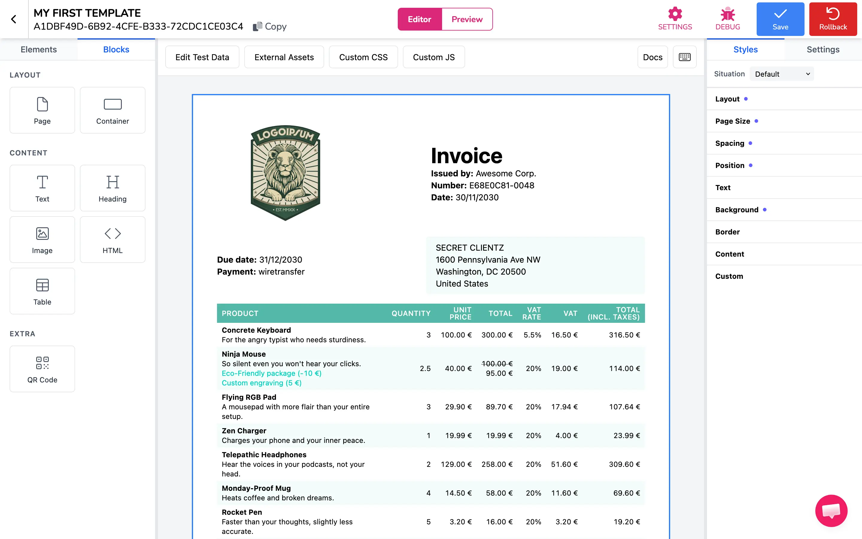The width and height of the screenshot is (862, 539).
Task: Open the Situation dropdown
Action: 781,74
